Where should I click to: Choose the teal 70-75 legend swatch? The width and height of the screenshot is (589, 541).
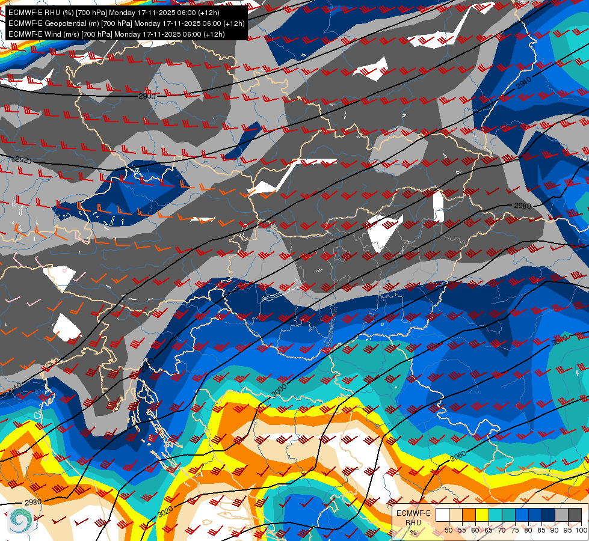pyautogui.click(x=508, y=515)
